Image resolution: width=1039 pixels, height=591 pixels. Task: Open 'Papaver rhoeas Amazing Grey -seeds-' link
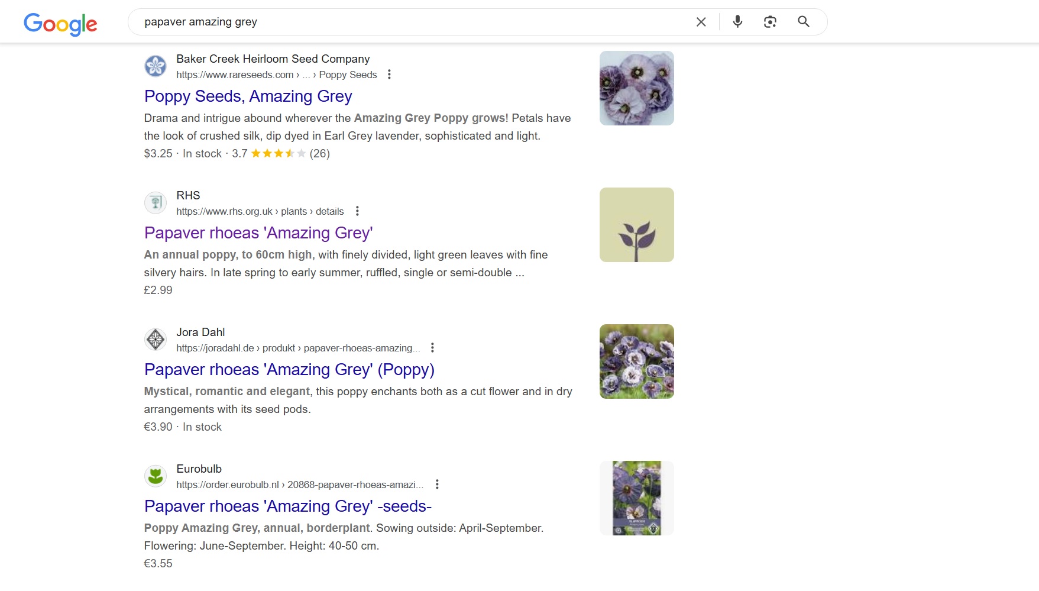[x=288, y=506]
